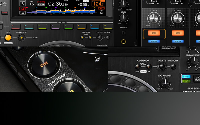Click the headphone LEVEL knob
This screenshot has width=200, height=125.
click(x=123, y=18)
